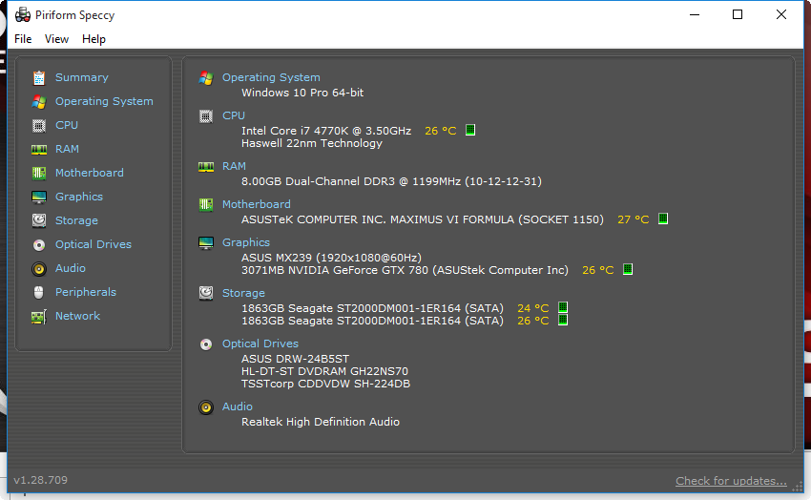Click the Storage heading link in the summary panel
The width and height of the screenshot is (811, 500).
(x=243, y=293)
